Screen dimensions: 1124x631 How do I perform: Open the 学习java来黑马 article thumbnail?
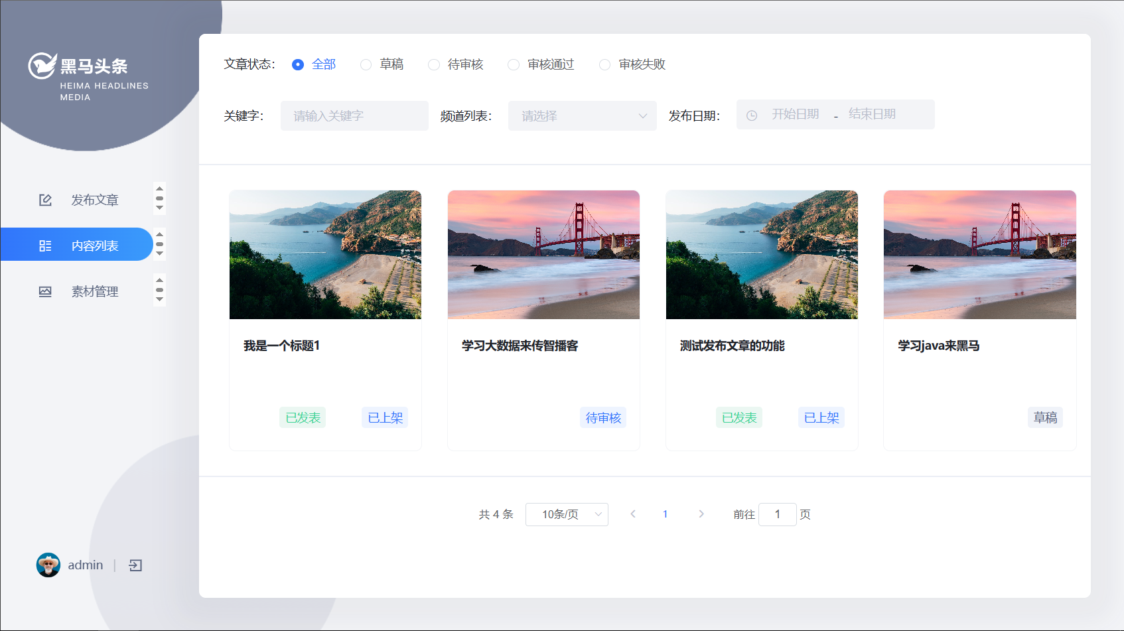coord(979,255)
